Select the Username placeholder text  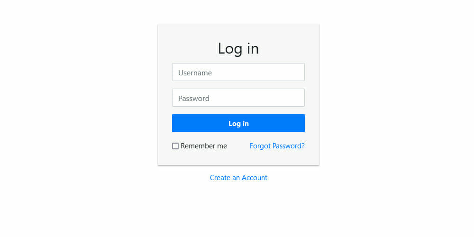click(195, 73)
